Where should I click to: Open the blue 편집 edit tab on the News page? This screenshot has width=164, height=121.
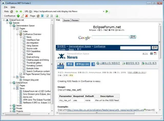point(70,64)
